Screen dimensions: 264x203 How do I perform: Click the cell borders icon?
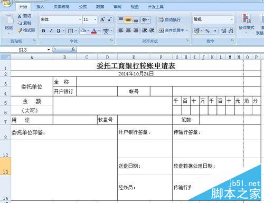pyautogui.click(x=71, y=31)
